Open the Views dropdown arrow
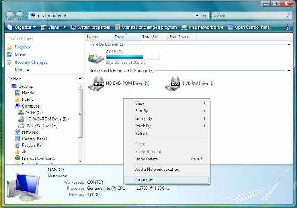This screenshot has width=297, height=208. (x=65, y=27)
